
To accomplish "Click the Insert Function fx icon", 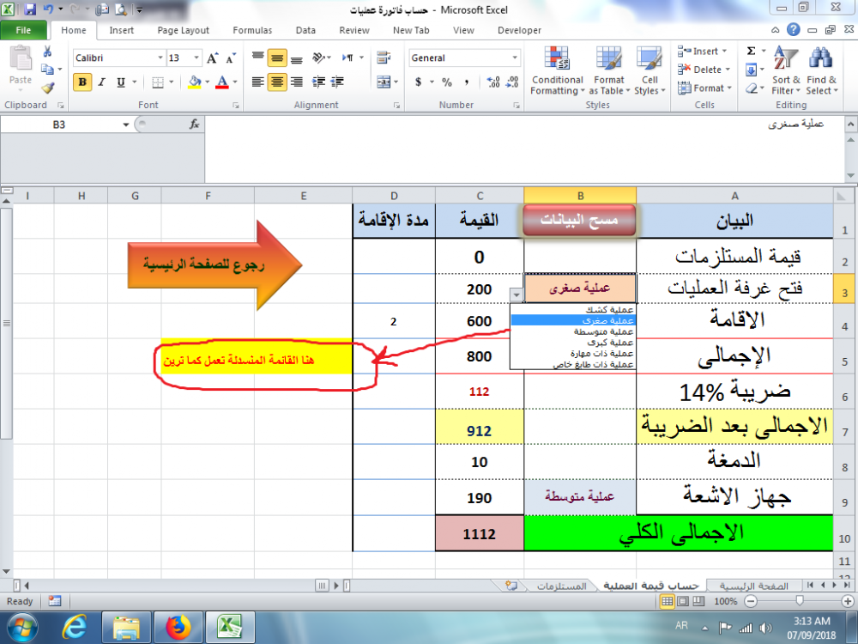I will (194, 125).
